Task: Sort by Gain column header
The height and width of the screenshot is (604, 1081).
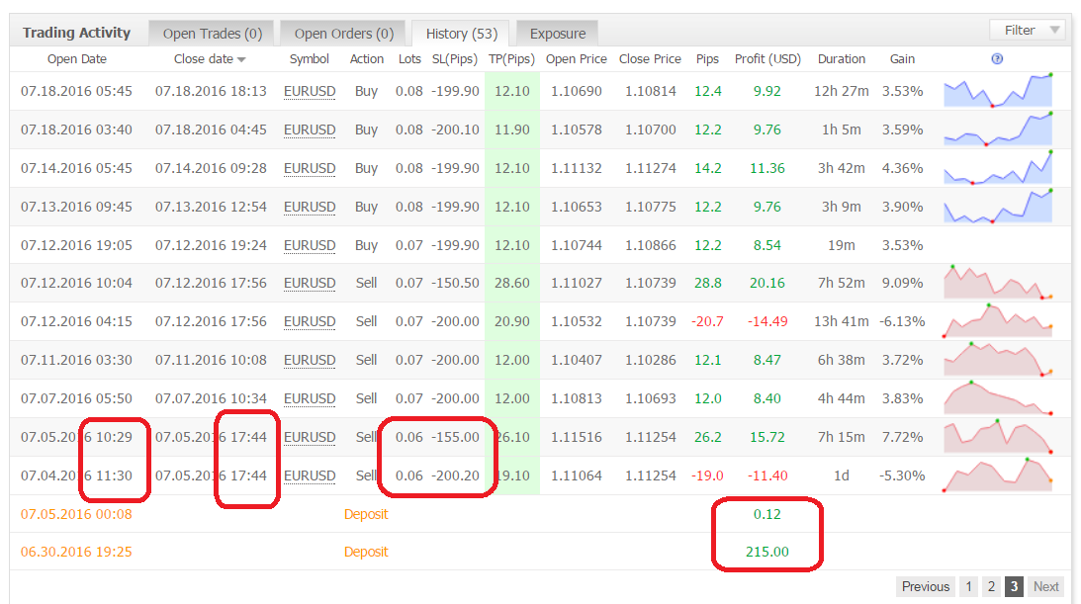Action: [902, 58]
